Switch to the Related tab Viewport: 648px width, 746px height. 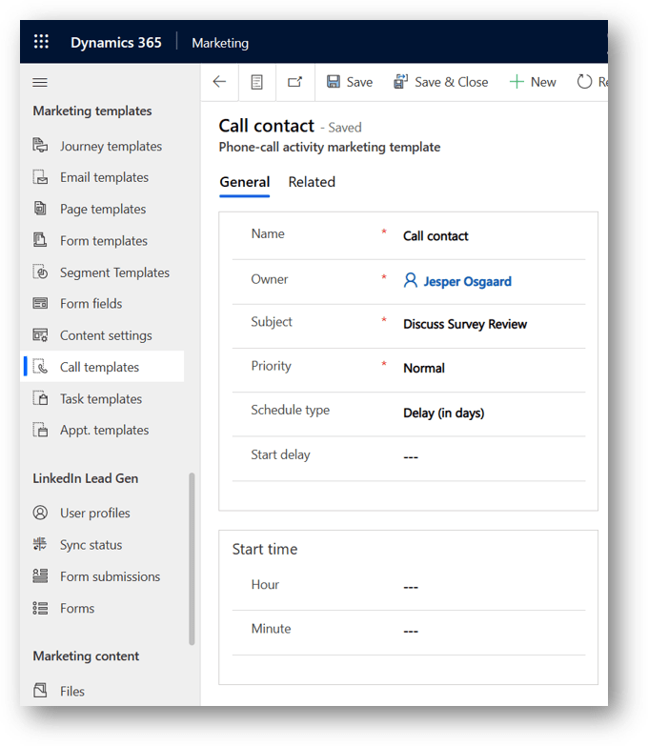pyautogui.click(x=312, y=182)
